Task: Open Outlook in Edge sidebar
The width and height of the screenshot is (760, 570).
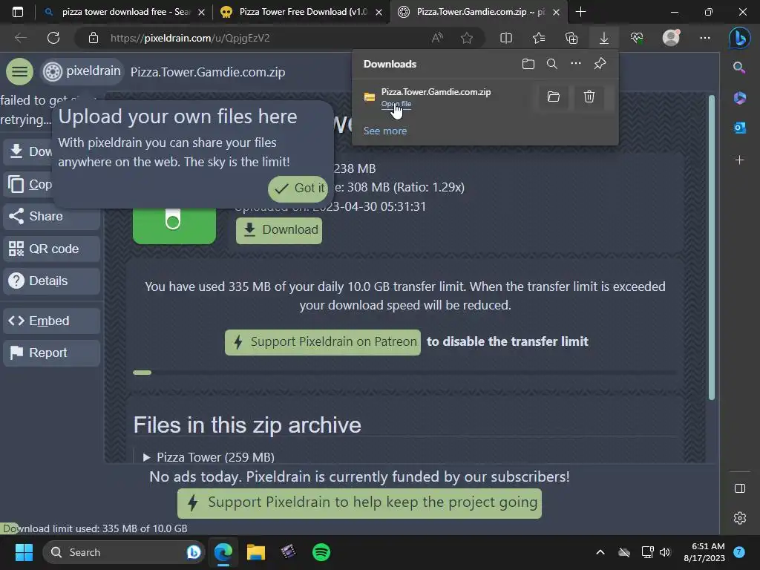Action: coord(740,128)
